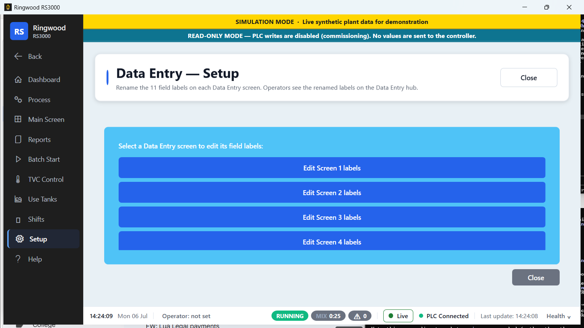Image resolution: width=584 pixels, height=328 pixels.
Task: Click the Operator: not set text
Action: [186, 316]
